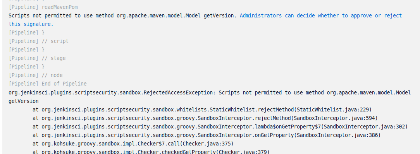The width and height of the screenshot is (420, 154).
Task: Click the closing brace line before "// node"
Action: coord(26,67)
